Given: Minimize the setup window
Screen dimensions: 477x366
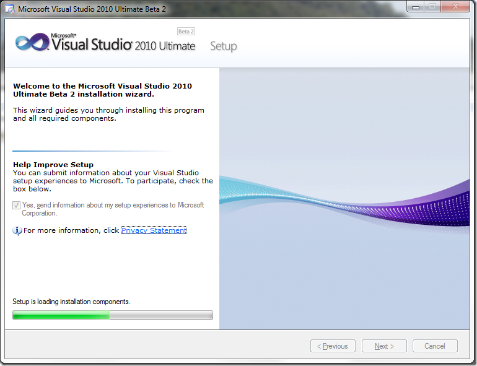Looking at the screenshot, I should (416, 7).
